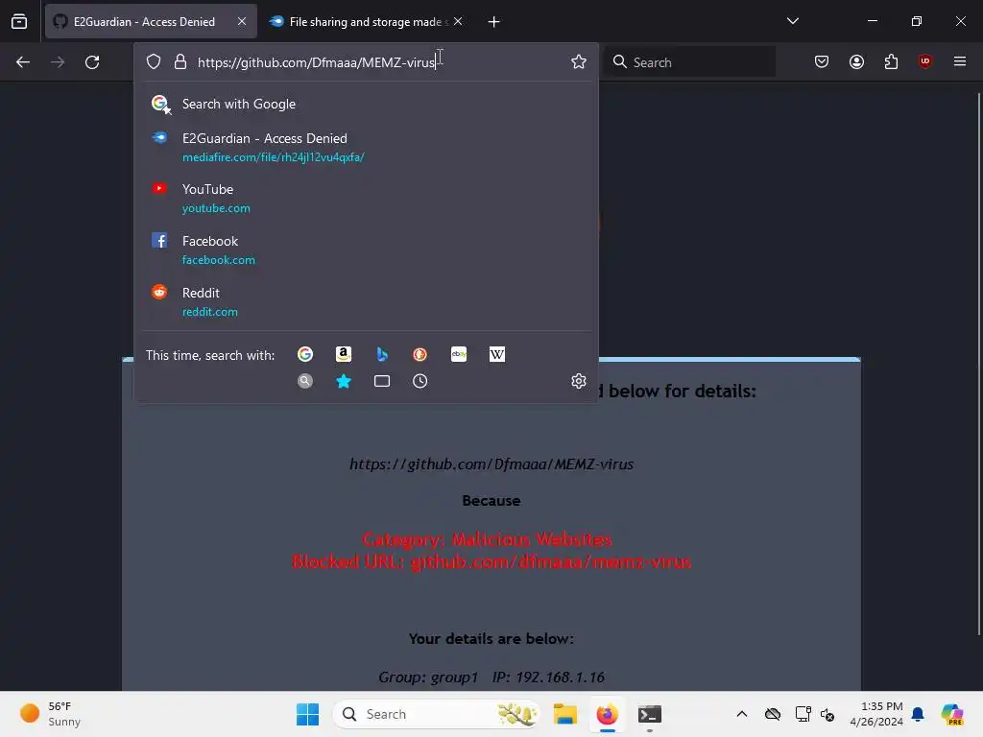983x737 pixels.
Task: Open File Explorer from taskbar
Action: pyautogui.click(x=564, y=714)
